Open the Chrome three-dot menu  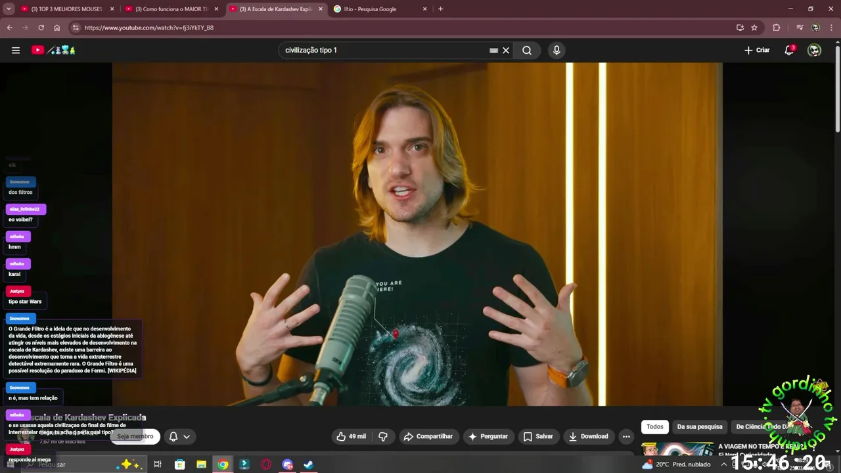831,28
